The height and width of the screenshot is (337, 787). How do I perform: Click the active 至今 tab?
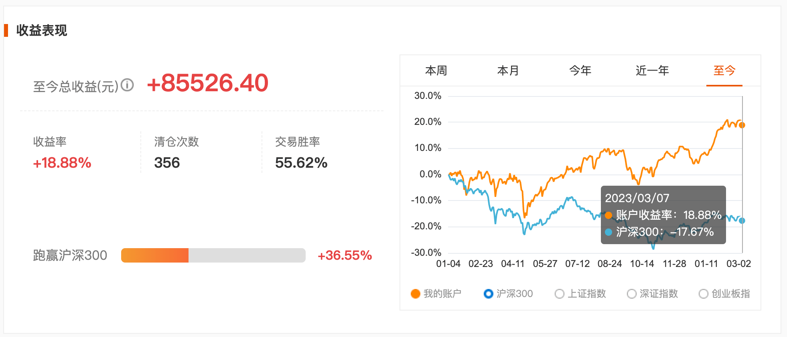click(x=724, y=71)
